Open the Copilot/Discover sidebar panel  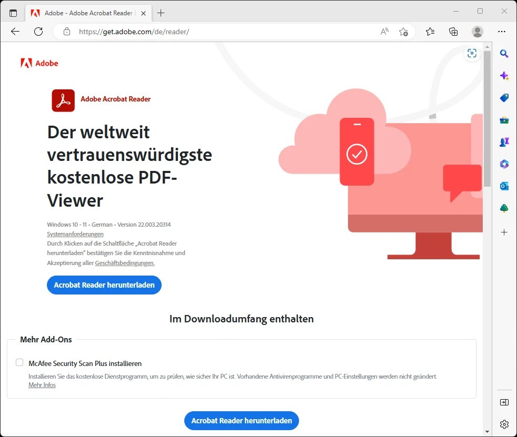(x=504, y=76)
